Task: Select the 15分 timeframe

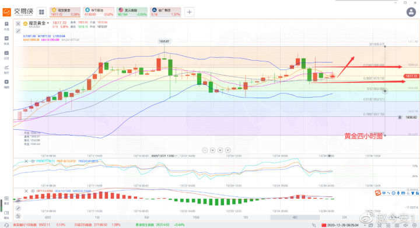Action: tap(196, 217)
